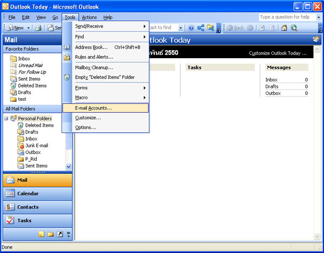This screenshot has height=253, width=324.
Task: Choose Options from Tools menu
Action: pyautogui.click(x=105, y=127)
